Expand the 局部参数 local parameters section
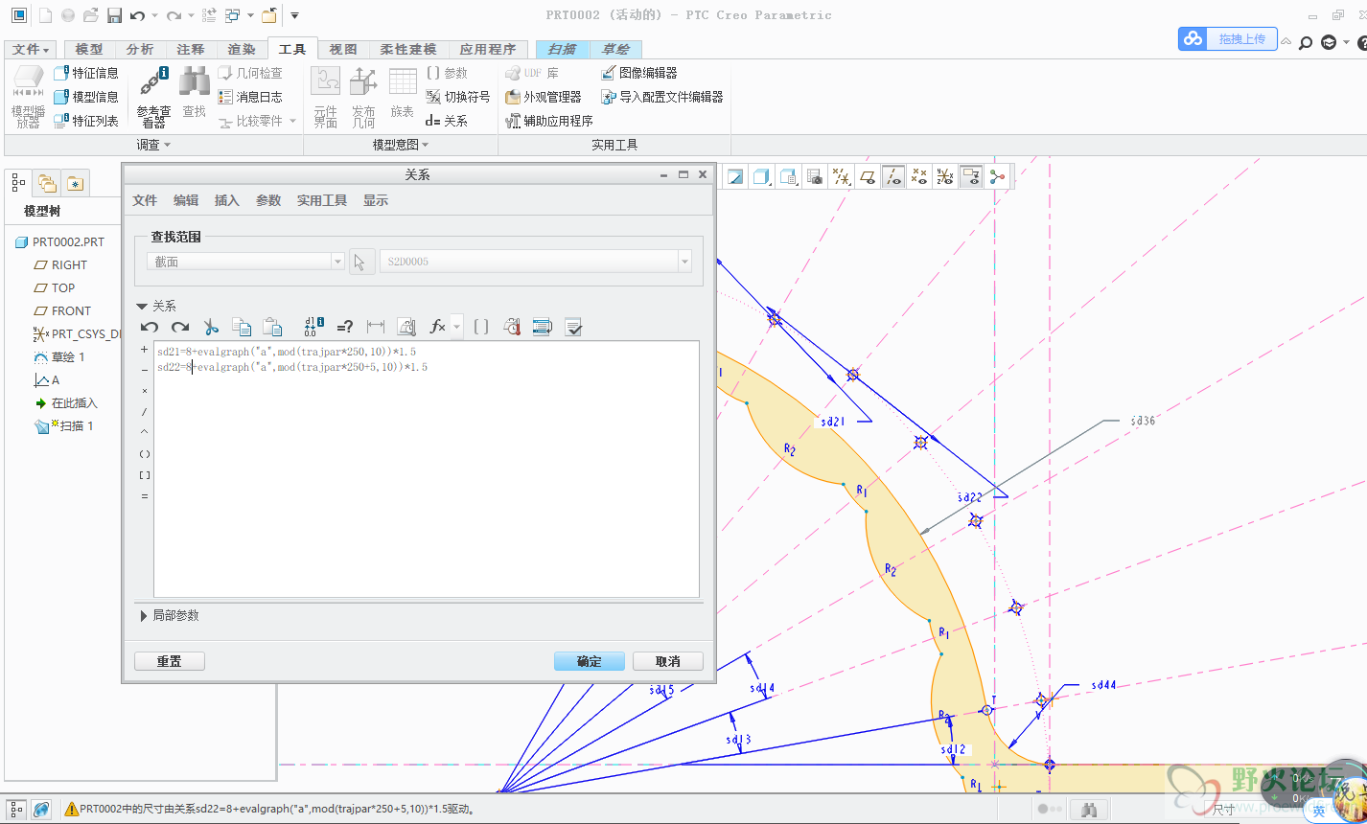The height and width of the screenshot is (824, 1367). tap(145, 615)
